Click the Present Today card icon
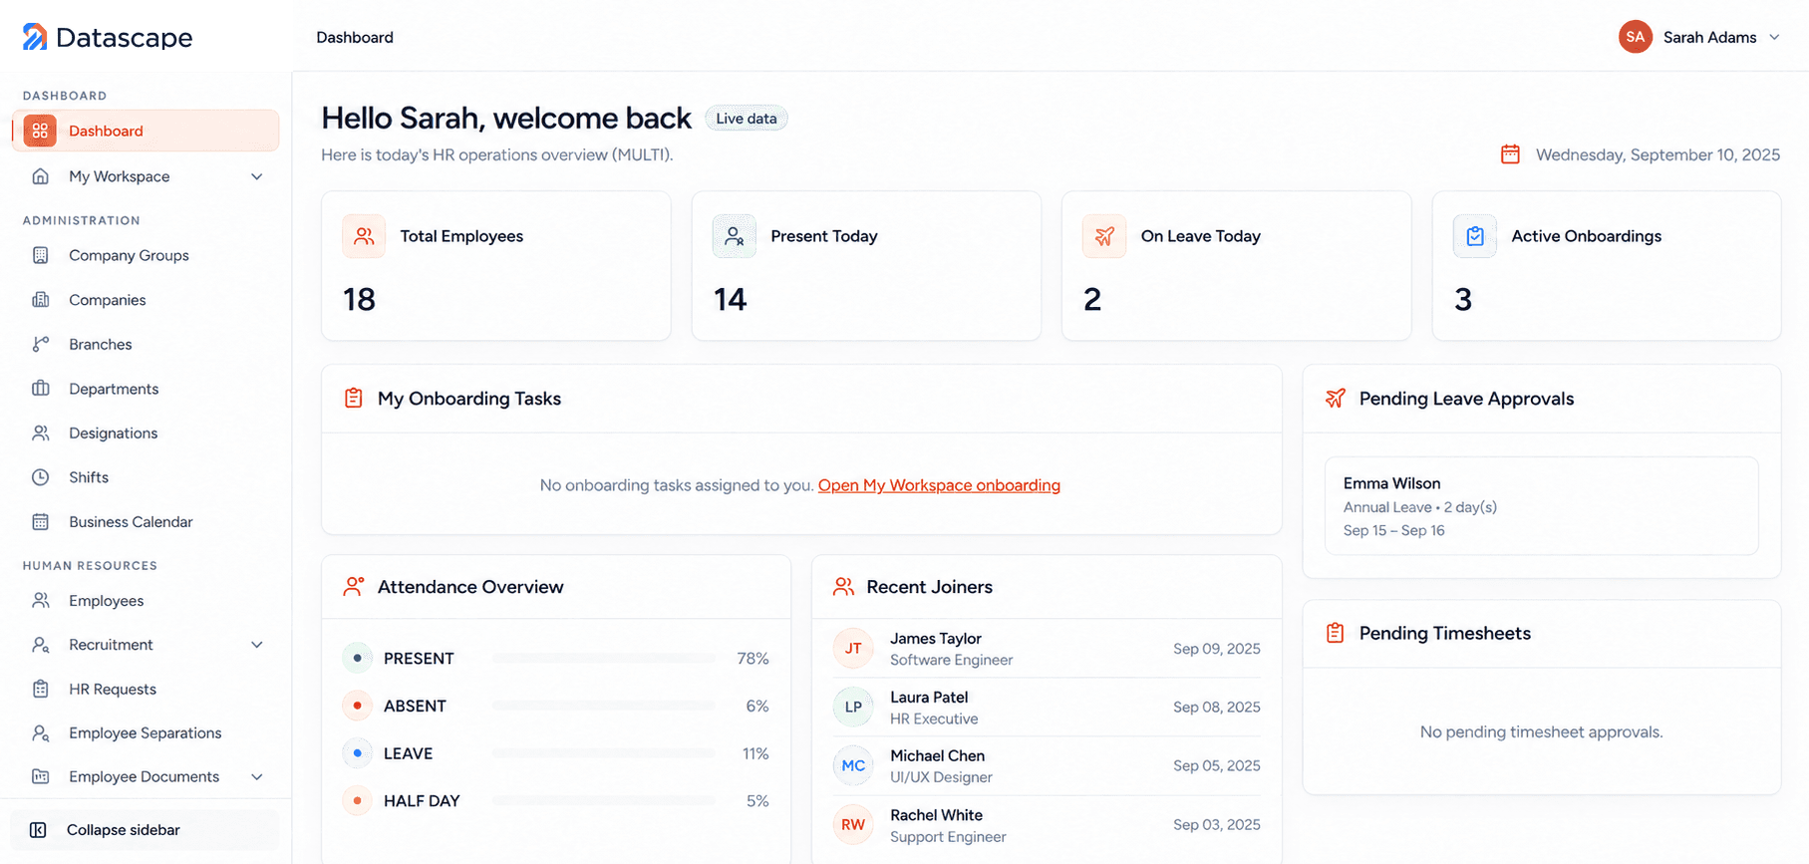The width and height of the screenshot is (1809, 864). pos(735,236)
